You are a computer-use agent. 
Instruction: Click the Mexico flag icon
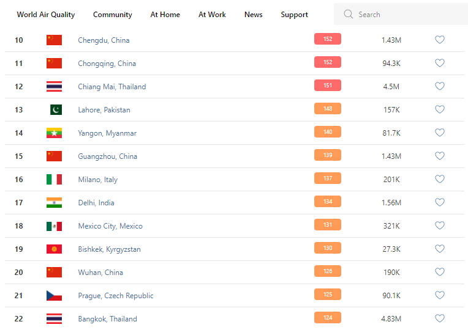54,226
